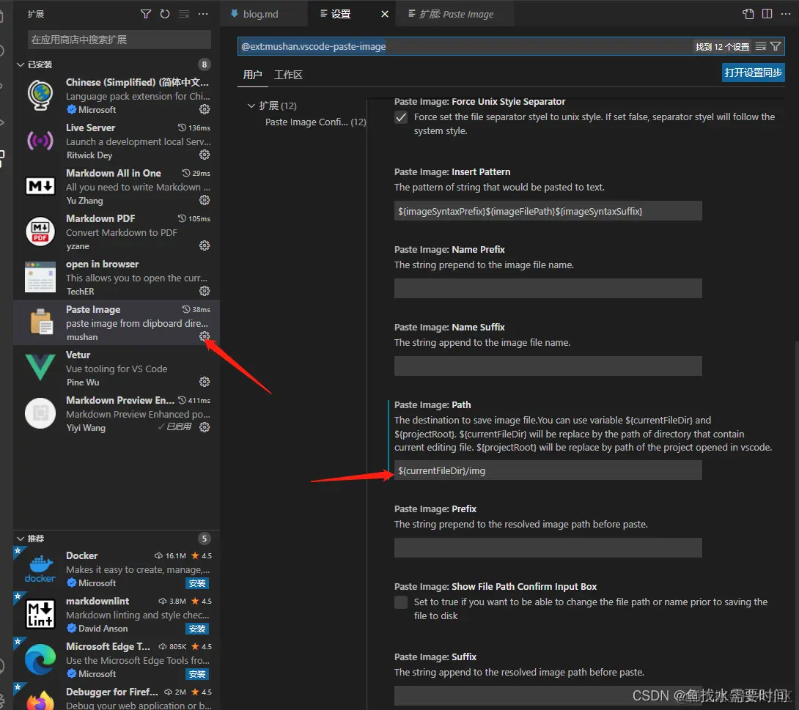Viewport: 799px width, 710px height.
Task: Open Extensions panel more actions menu
Action: (203, 14)
